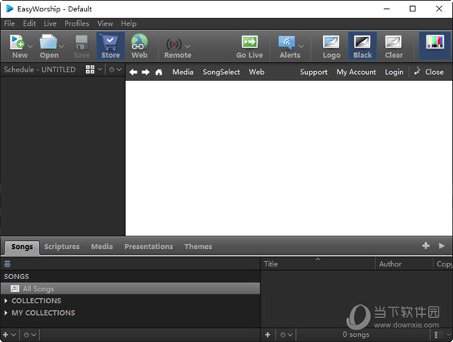
Task: Click the Web link in browser bar
Action: click(x=257, y=72)
